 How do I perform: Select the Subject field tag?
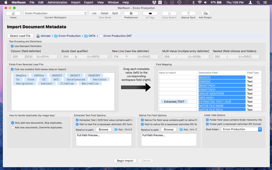tap(47, 83)
